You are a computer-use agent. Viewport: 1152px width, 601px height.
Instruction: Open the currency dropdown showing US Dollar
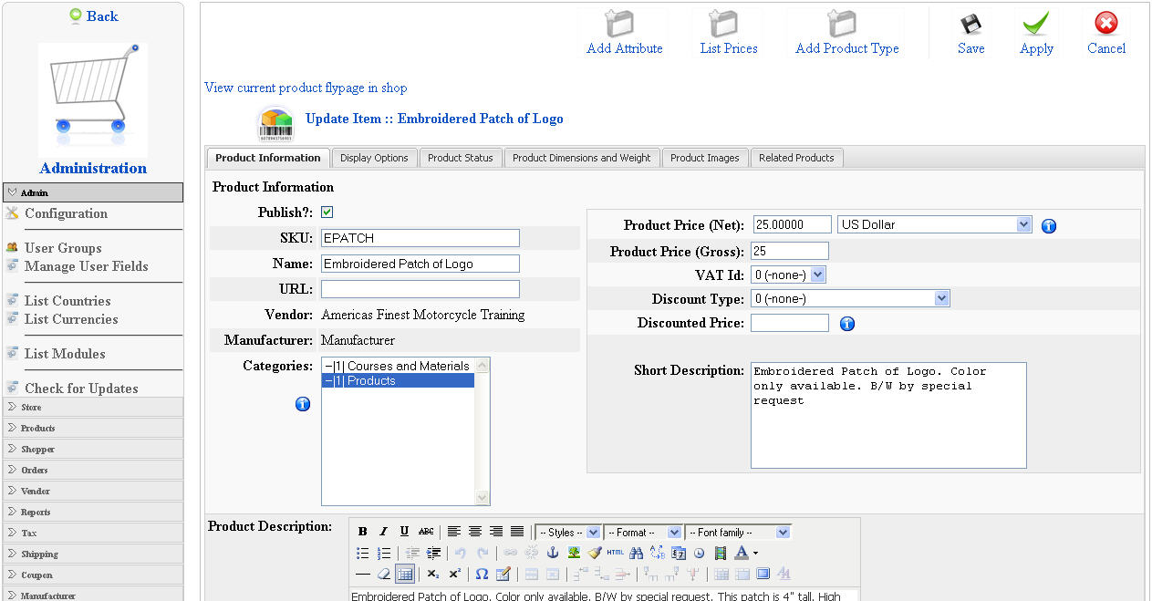tap(934, 224)
